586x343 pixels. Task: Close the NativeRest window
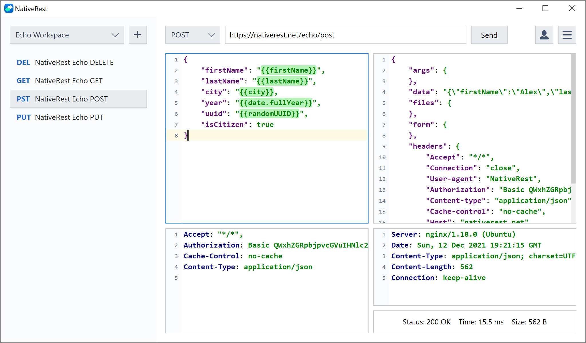(572, 9)
